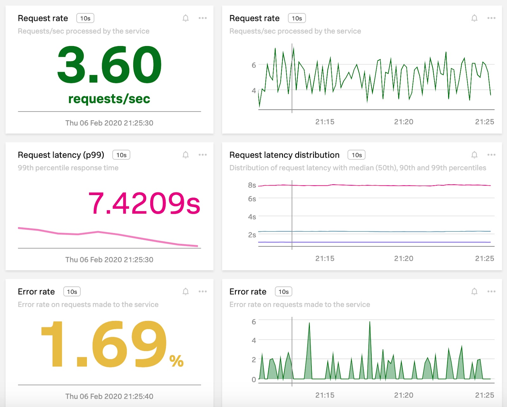507x407 pixels.
Task: Open more options on Error rate value panel
Action: click(203, 292)
